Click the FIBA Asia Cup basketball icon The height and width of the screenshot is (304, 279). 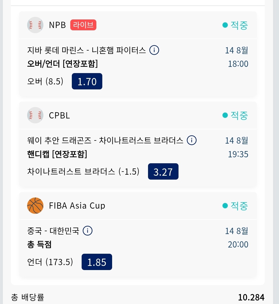tap(35, 206)
